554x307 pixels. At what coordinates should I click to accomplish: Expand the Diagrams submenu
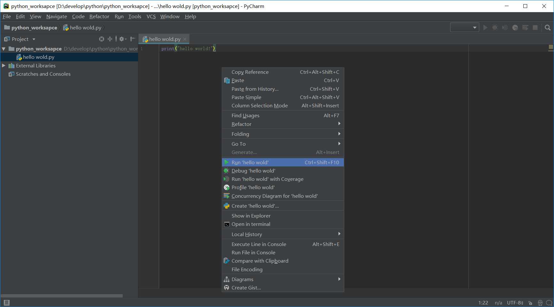pyautogui.click(x=283, y=279)
